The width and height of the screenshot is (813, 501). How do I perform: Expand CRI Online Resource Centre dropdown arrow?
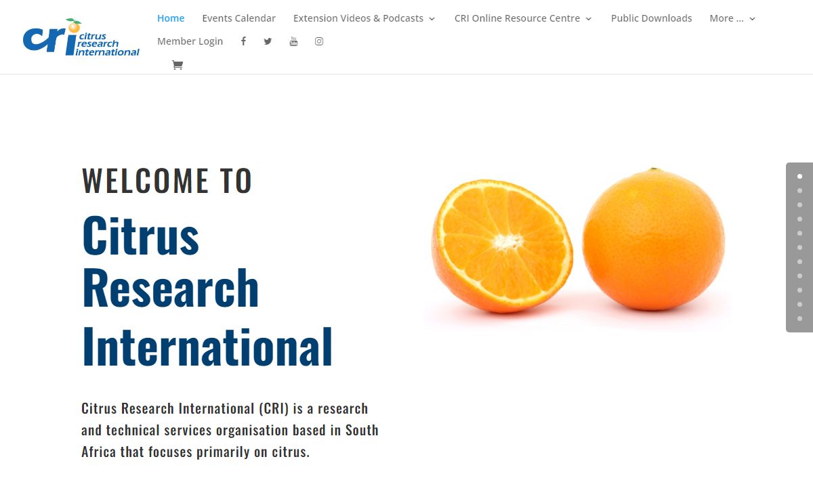pos(588,19)
